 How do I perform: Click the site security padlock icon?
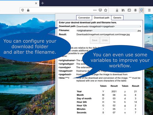(28, 10)
